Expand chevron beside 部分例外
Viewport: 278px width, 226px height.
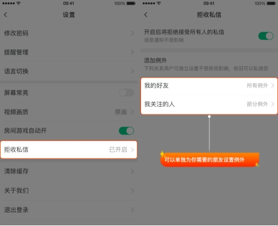pyautogui.click(x=273, y=104)
